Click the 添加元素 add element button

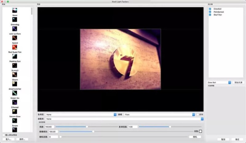(239, 83)
